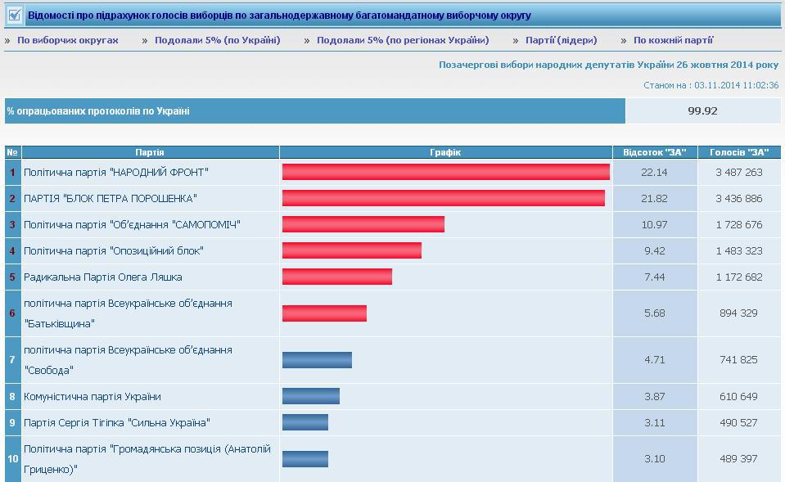Click the vote count 489 397
The image size is (785, 482).
pos(739,458)
